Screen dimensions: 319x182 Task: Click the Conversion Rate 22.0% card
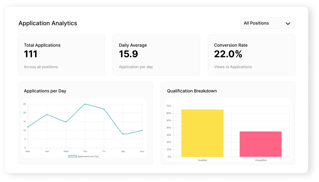(x=251, y=55)
